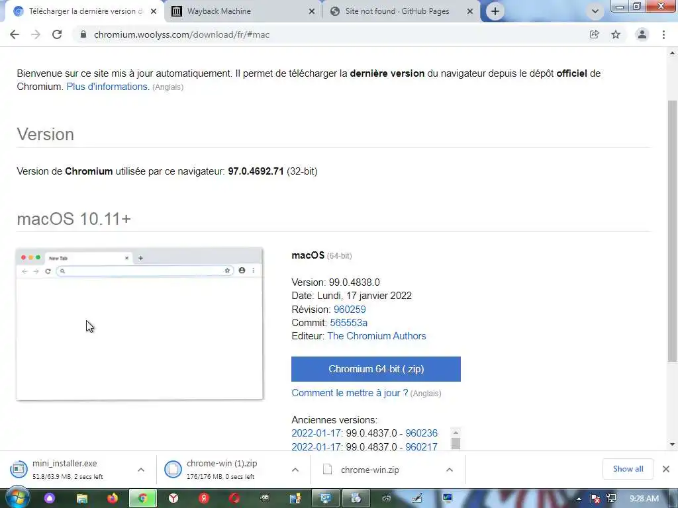This screenshot has height=508, width=678.
Task: Open The Chromium Authors link
Action: click(x=377, y=336)
